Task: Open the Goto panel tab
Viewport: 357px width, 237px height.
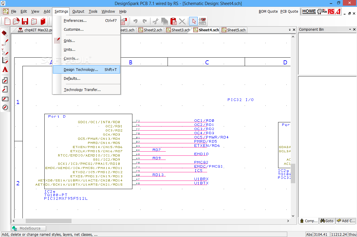Action: (327, 221)
